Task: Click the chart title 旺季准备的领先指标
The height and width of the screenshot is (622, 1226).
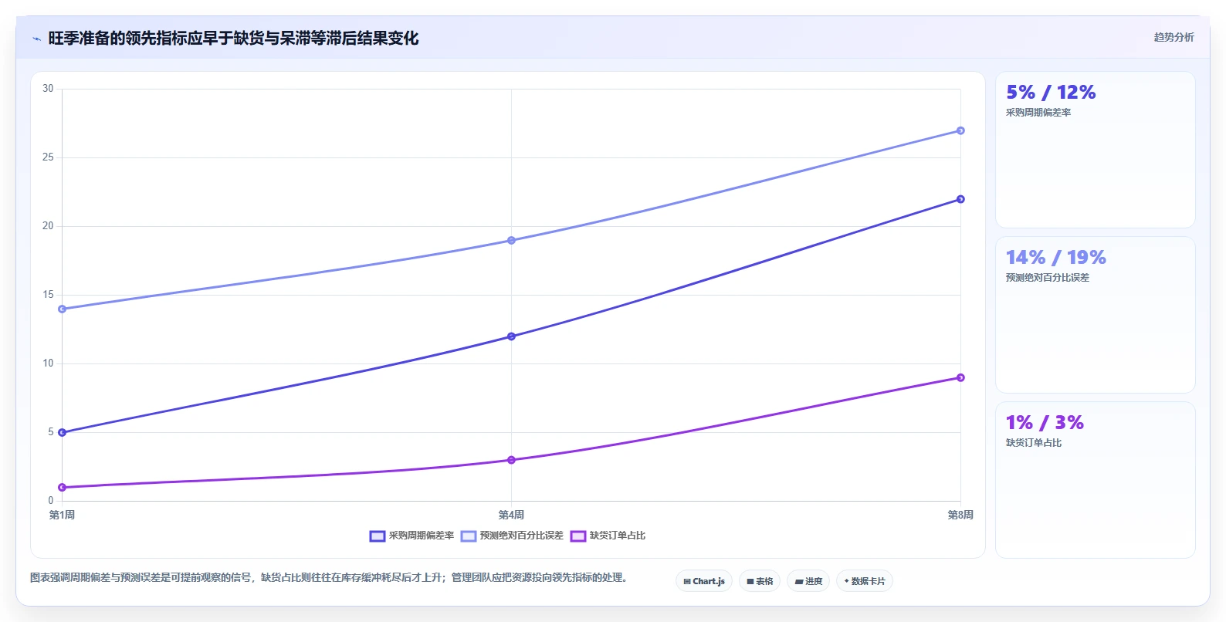Action: (x=233, y=38)
